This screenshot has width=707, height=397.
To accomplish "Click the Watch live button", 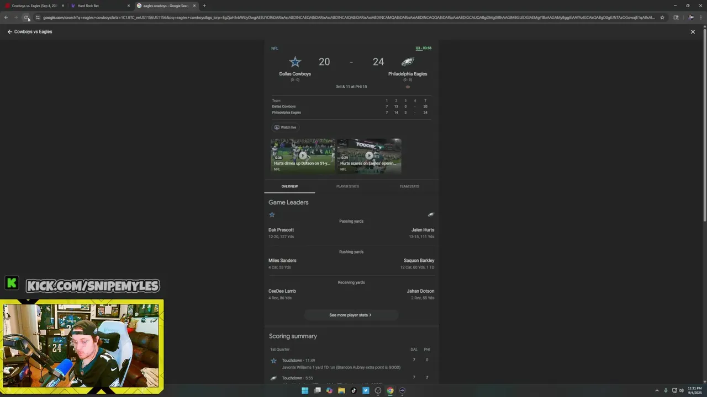I will (286, 127).
